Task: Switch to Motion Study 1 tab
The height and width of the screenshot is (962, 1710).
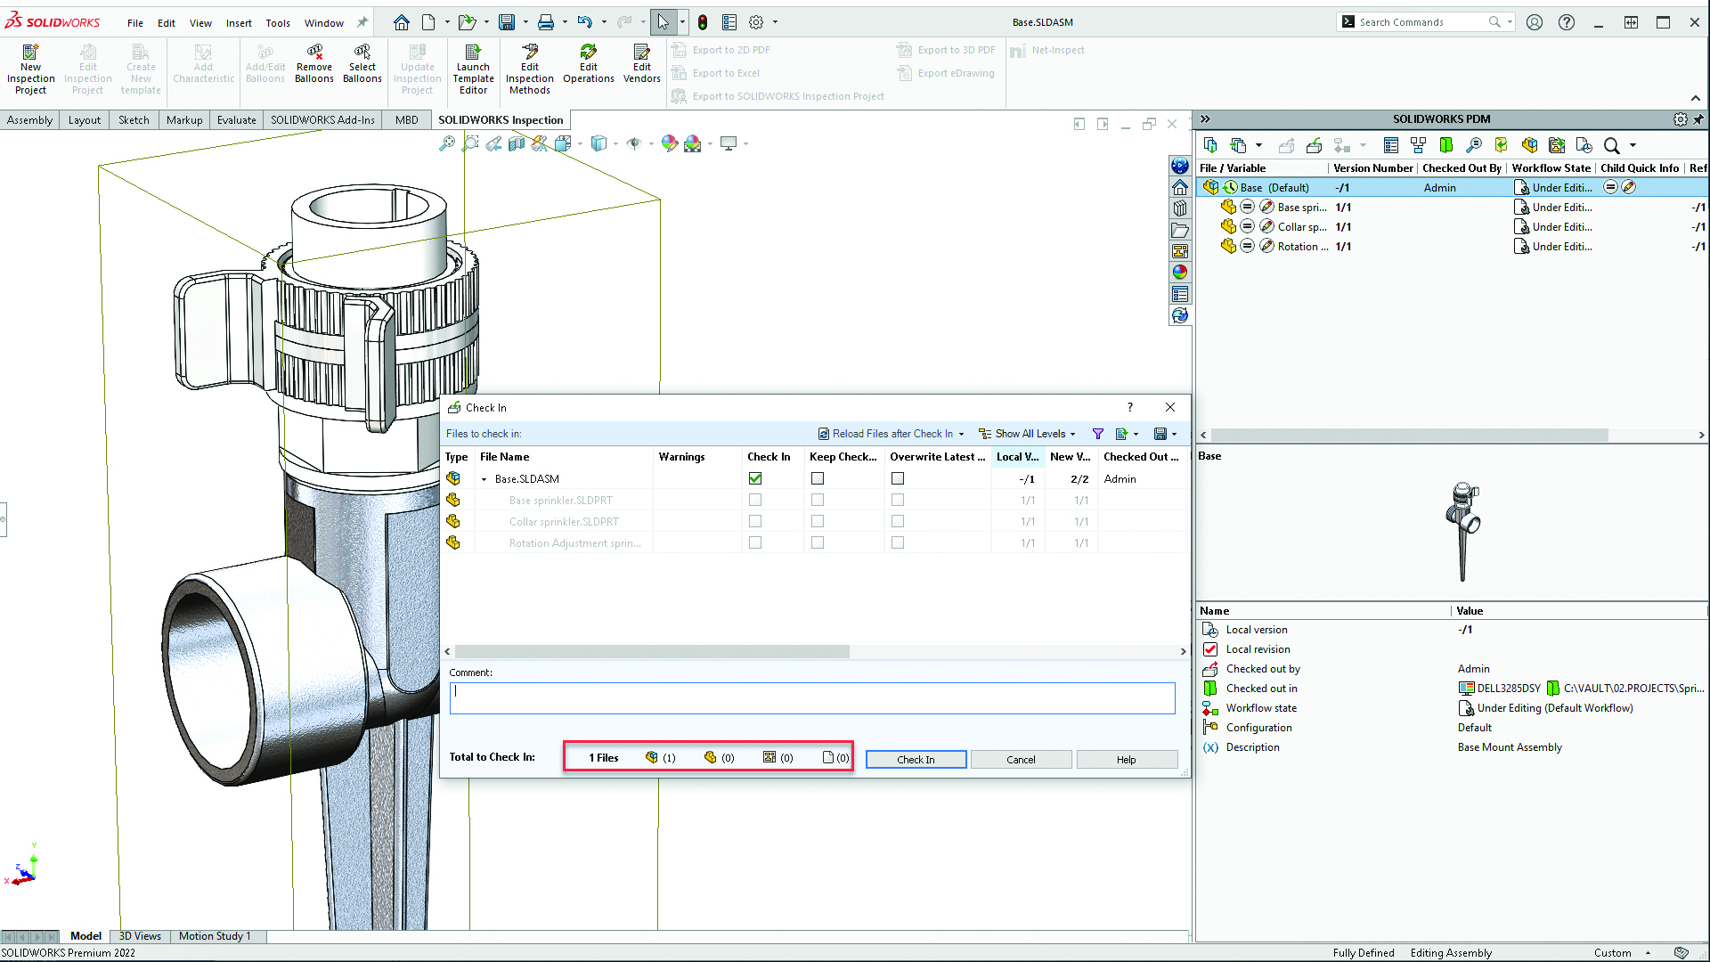Action: pyautogui.click(x=215, y=936)
